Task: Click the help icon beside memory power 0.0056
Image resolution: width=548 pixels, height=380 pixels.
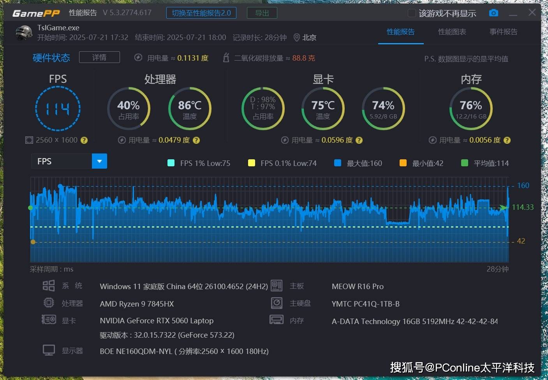Action: [x=507, y=140]
